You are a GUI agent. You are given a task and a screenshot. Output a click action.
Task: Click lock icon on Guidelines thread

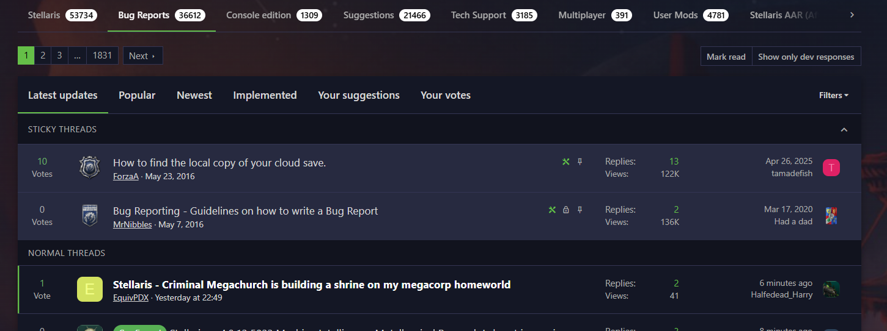(x=566, y=210)
